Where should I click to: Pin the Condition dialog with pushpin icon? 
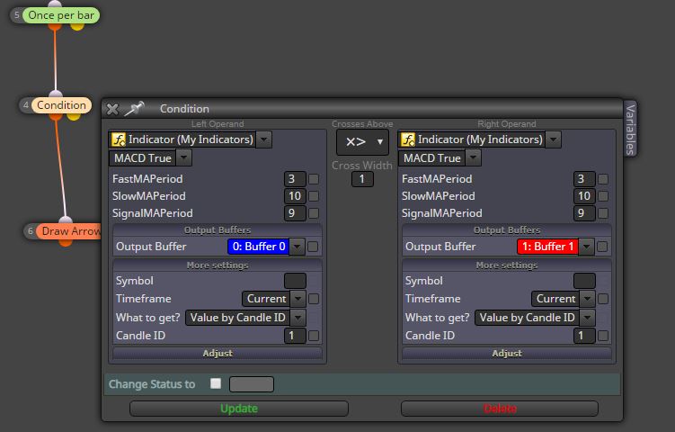(134, 109)
